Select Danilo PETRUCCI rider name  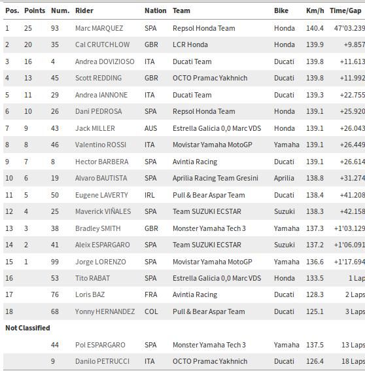click(x=103, y=361)
